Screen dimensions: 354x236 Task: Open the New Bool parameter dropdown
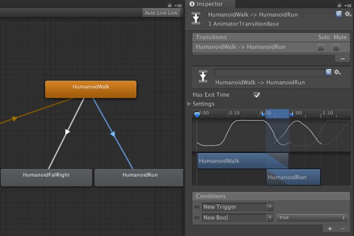pyautogui.click(x=237, y=217)
